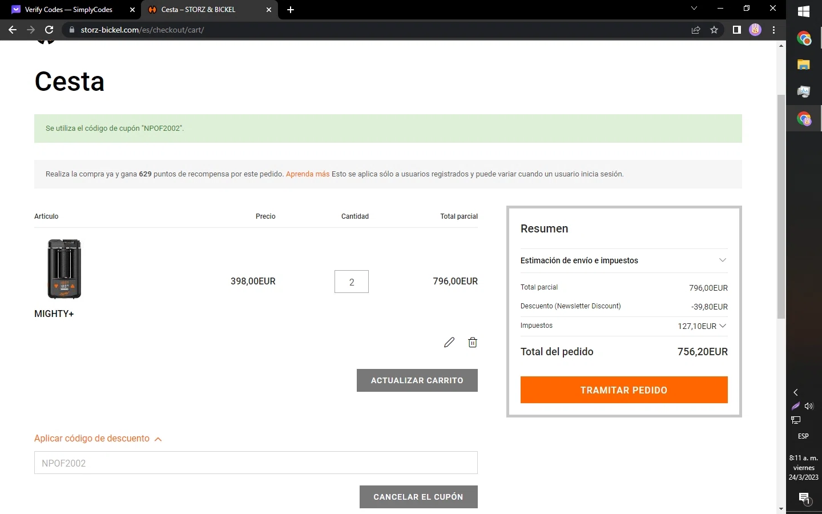Close the Verify Codes — SimplyCodes tab

coord(132,10)
